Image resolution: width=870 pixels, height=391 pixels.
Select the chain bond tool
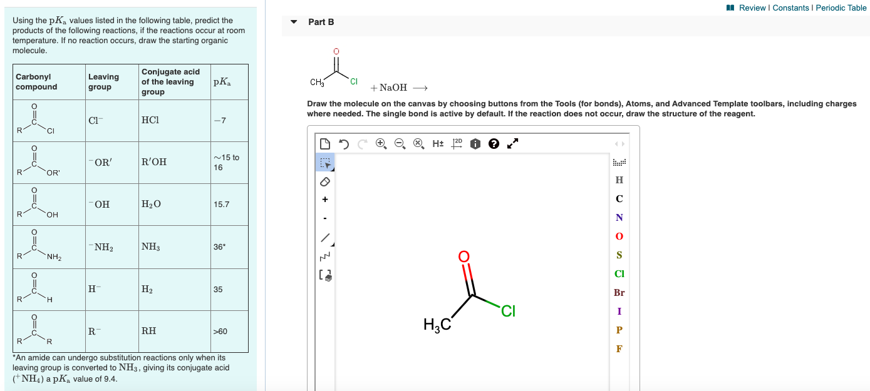324,254
